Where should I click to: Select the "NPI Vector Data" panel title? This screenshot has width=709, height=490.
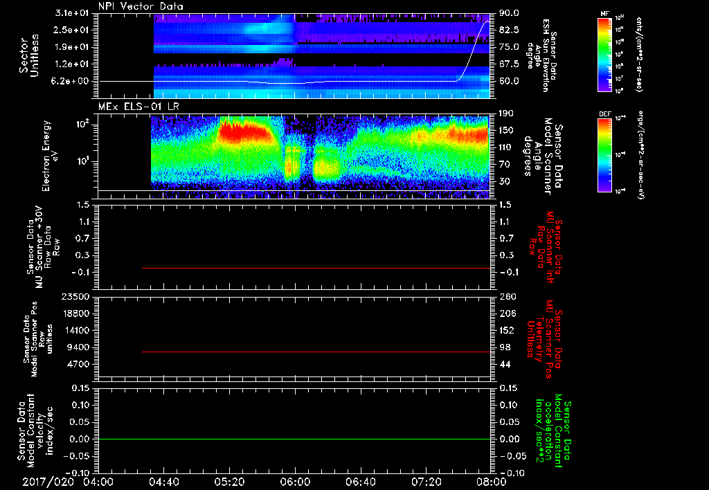141,6
